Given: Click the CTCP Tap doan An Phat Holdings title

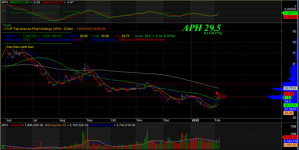Looking at the screenshot, I should click(38, 29).
